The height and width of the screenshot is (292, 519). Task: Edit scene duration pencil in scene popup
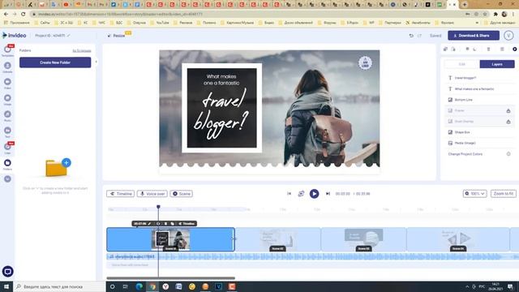(x=149, y=224)
